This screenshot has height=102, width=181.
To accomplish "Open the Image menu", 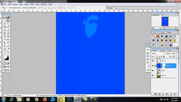I will point(15,4).
